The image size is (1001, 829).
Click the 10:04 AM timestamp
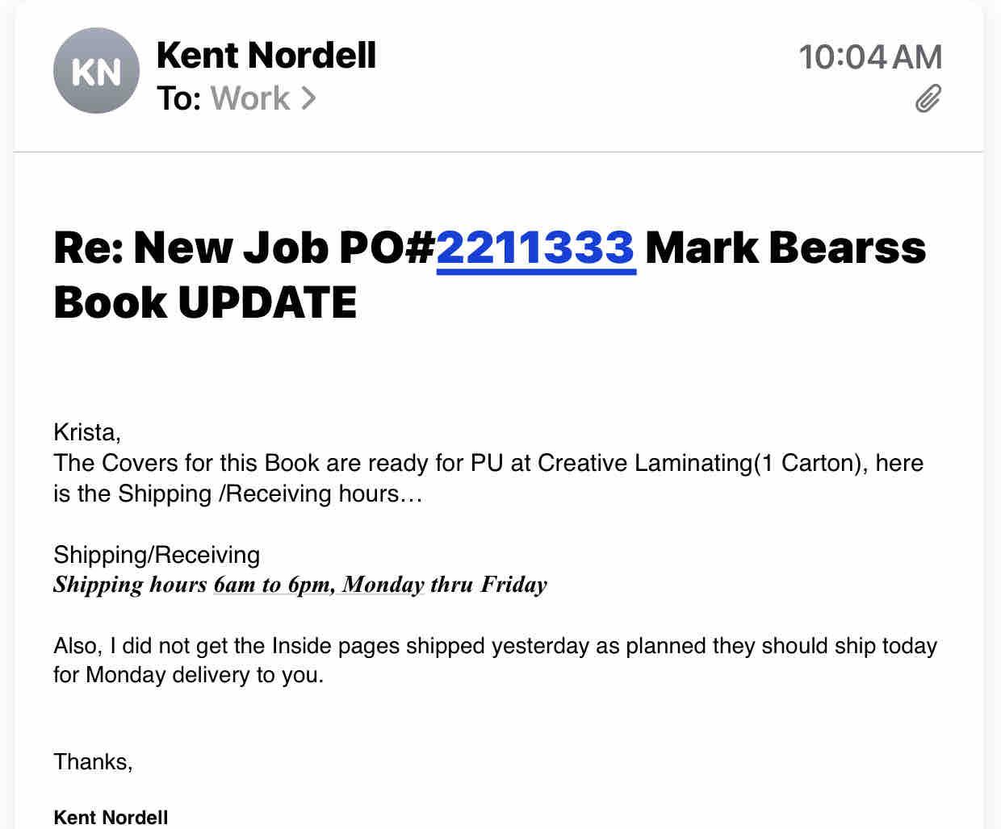pos(869,57)
